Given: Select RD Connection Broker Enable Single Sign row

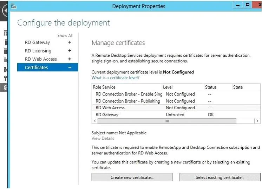Looking at the screenshot, I should pyautogui.click(x=176, y=94).
